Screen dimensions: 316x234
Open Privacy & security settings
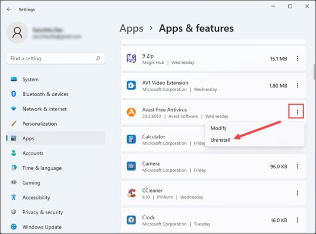coord(56,212)
